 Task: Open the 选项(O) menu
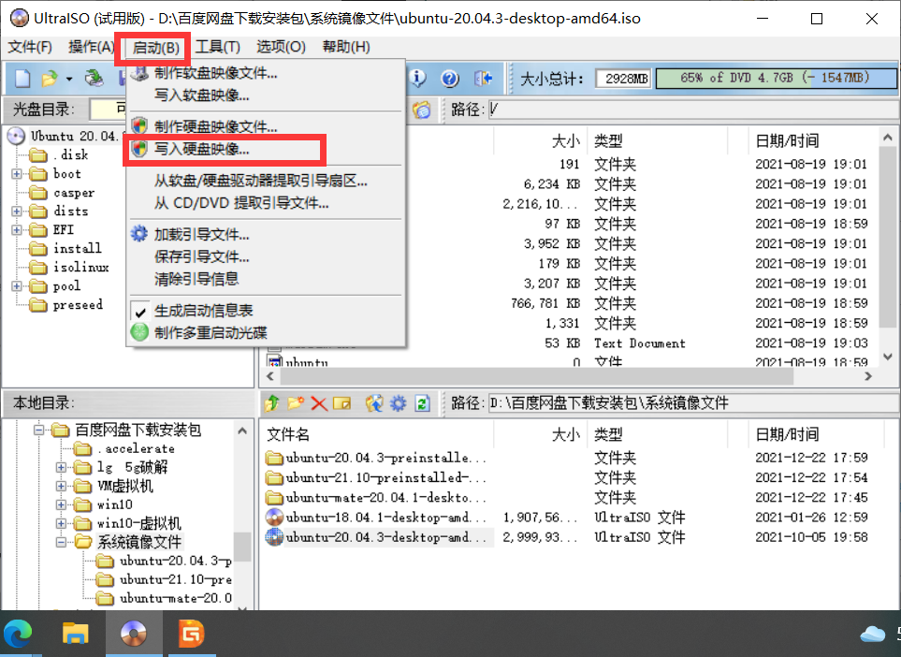point(281,47)
